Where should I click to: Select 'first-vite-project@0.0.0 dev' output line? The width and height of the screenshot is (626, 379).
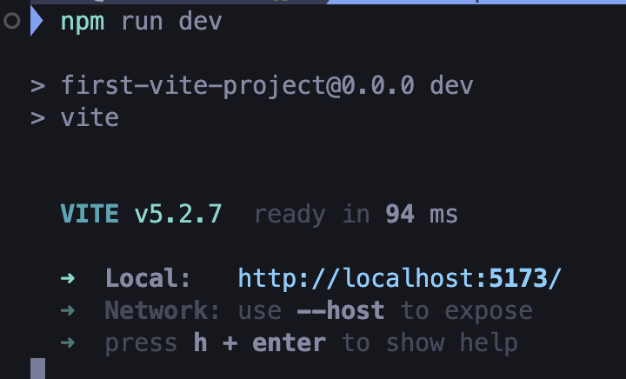point(267,86)
